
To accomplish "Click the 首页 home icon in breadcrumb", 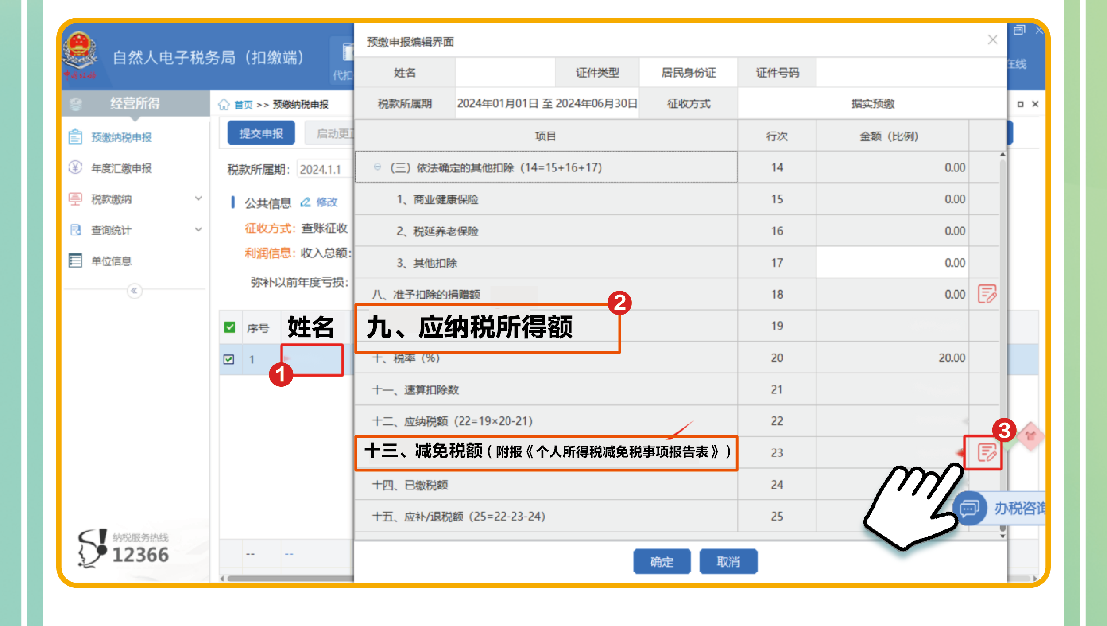I will (x=224, y=105).
